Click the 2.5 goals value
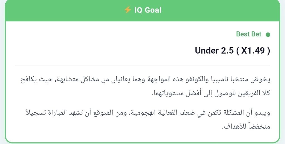Viewport: 285px width, 144px height. tap(227, 51)
